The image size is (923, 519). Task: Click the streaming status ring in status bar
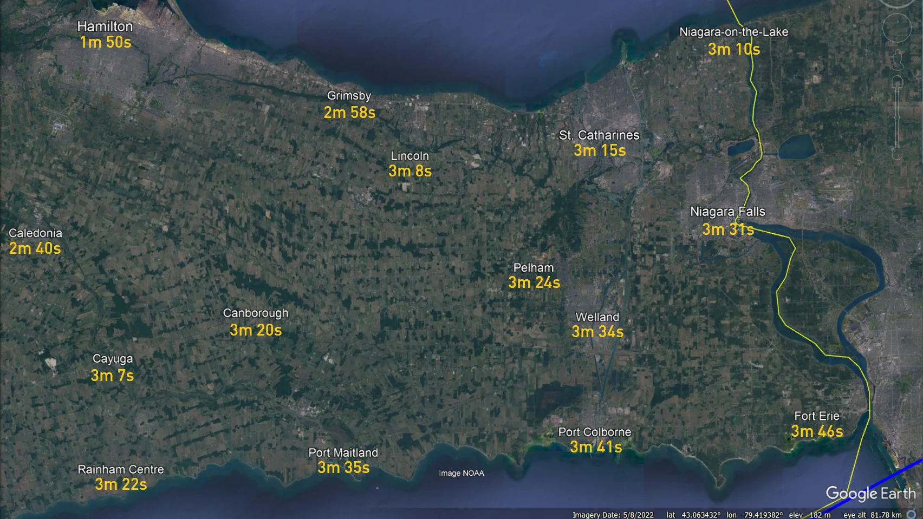(911, 515)
